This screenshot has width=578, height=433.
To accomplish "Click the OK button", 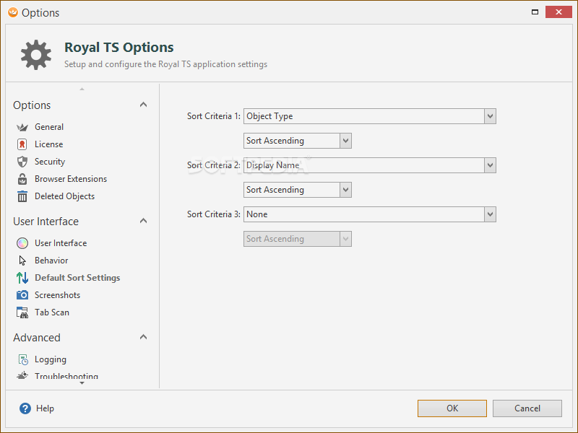I will 452,408.
